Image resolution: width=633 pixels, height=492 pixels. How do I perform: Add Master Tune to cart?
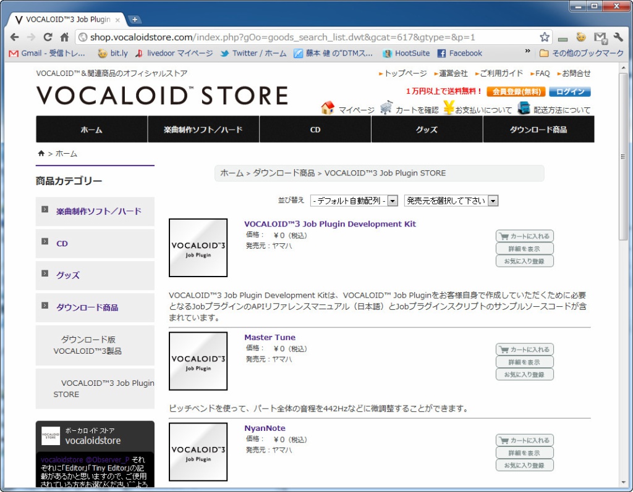(524, 349)
